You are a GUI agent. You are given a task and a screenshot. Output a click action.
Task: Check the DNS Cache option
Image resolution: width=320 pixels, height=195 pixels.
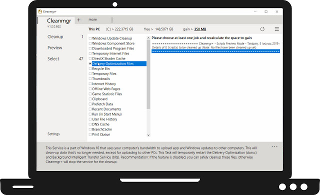point(90,124)
